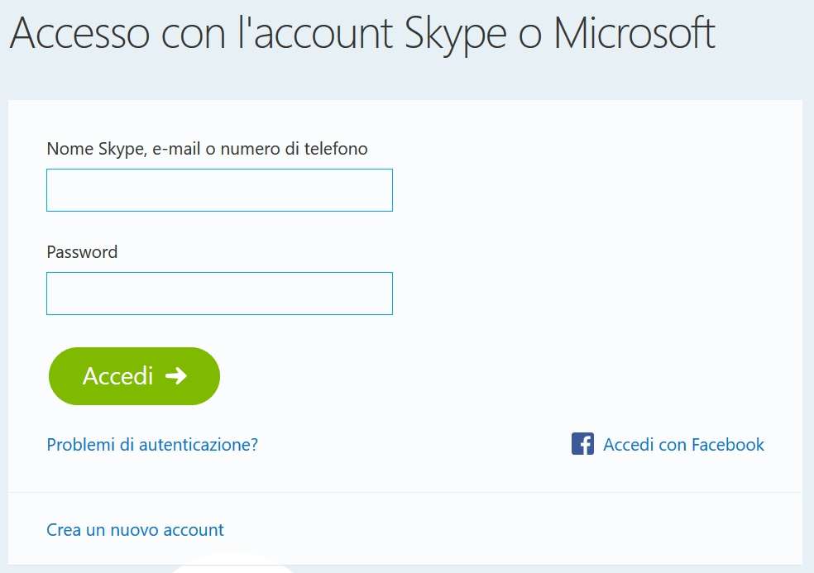This screenshot has width=814, height=573.
Task: Open the Accedi con Facebook link
Action: pyautogui.click(x=683, y=445)
